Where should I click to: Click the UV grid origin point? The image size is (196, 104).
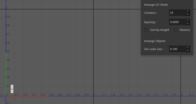click(6, 96)
